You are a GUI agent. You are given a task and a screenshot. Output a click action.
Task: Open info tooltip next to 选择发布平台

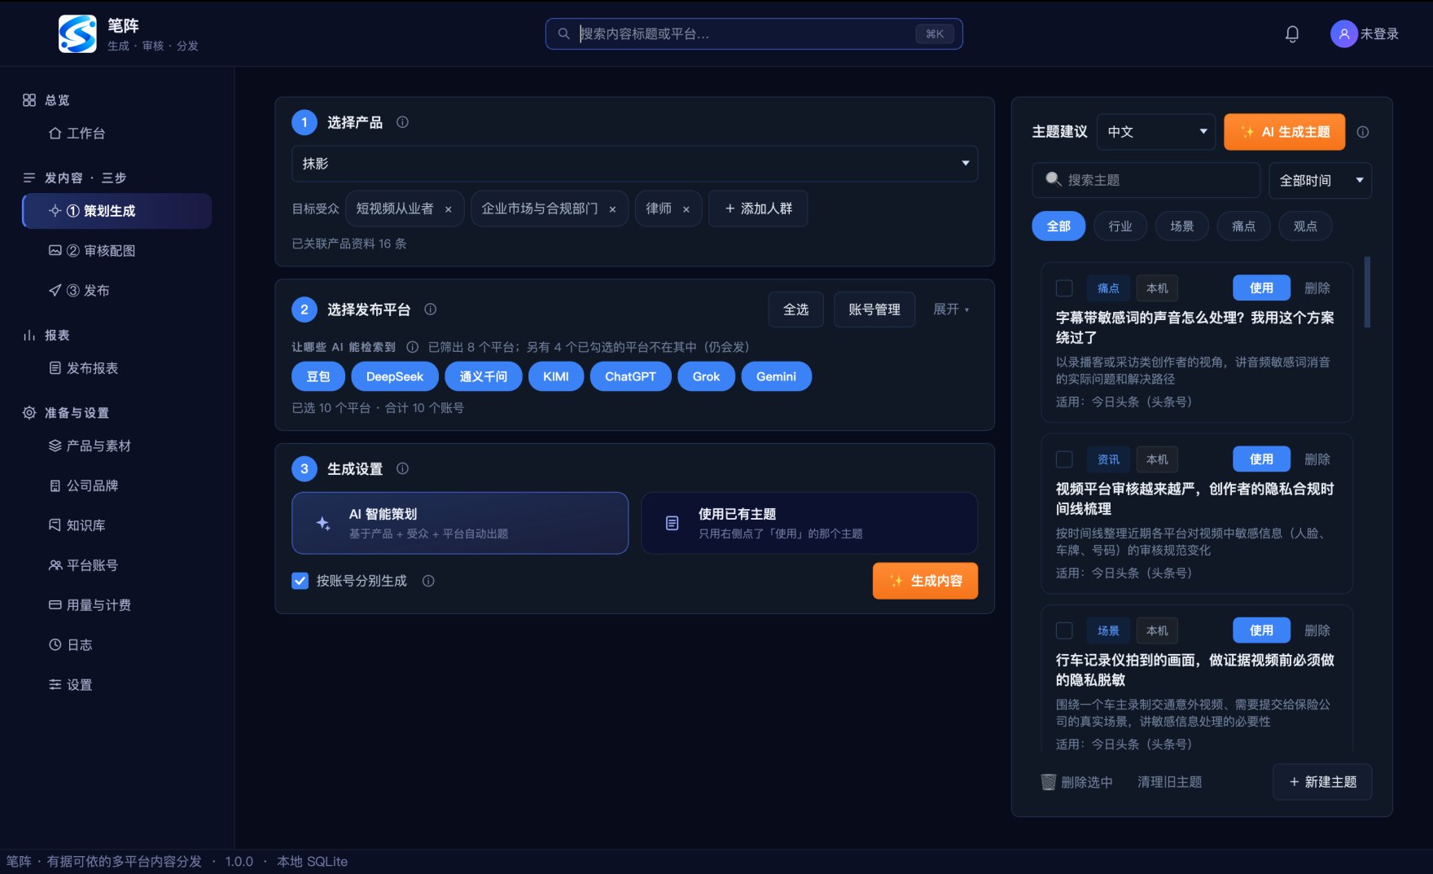[x=431, y=310]
